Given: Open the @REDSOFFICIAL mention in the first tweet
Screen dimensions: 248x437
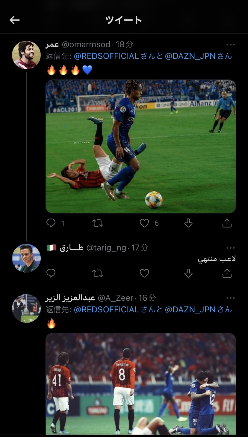Looking at the screenshot, I should coord(106,56).
